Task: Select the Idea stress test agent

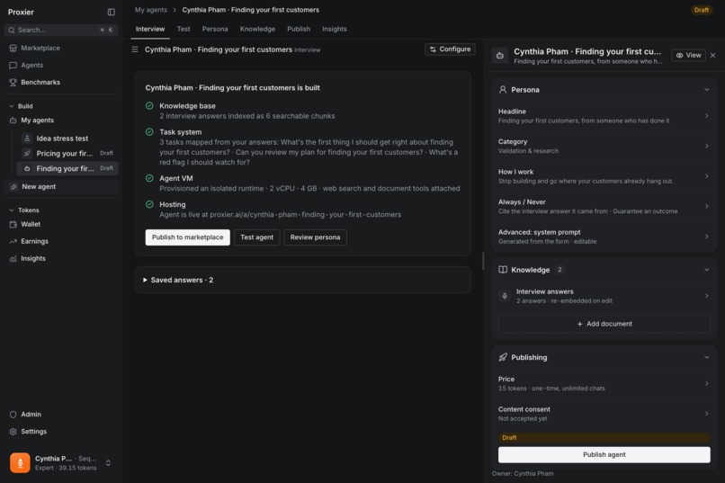Action: (67, 139)
